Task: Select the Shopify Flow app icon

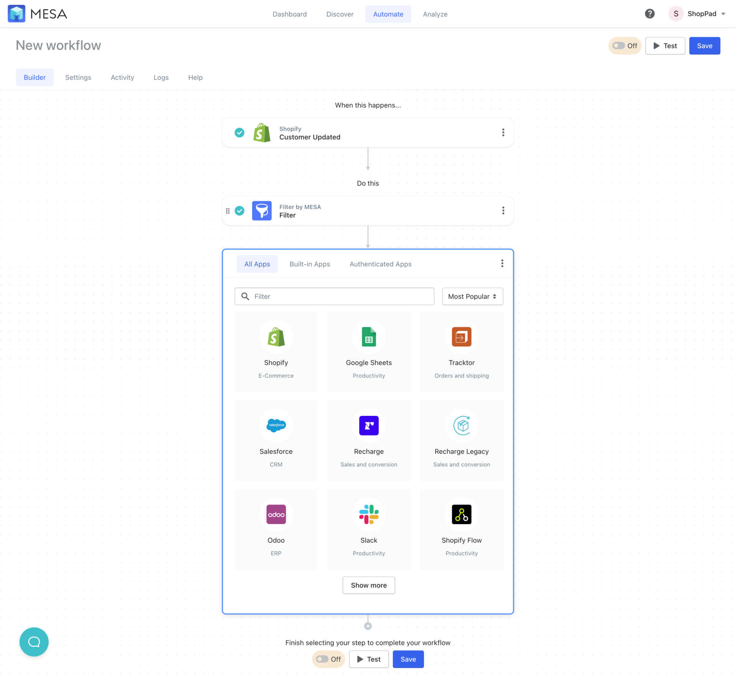Action: 461,514
